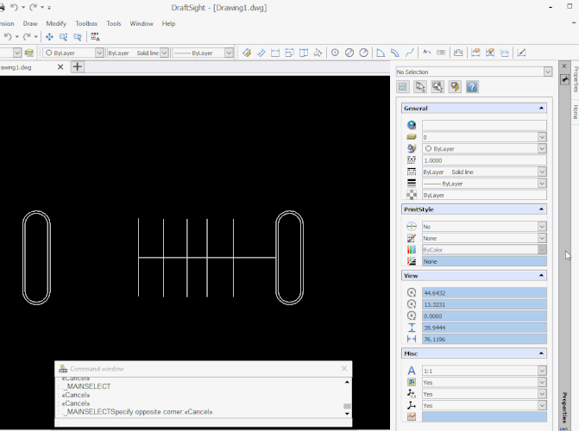This screenshot has width=579, height=431.
Task: Select the Leader annotation tool
Action: 427,53
